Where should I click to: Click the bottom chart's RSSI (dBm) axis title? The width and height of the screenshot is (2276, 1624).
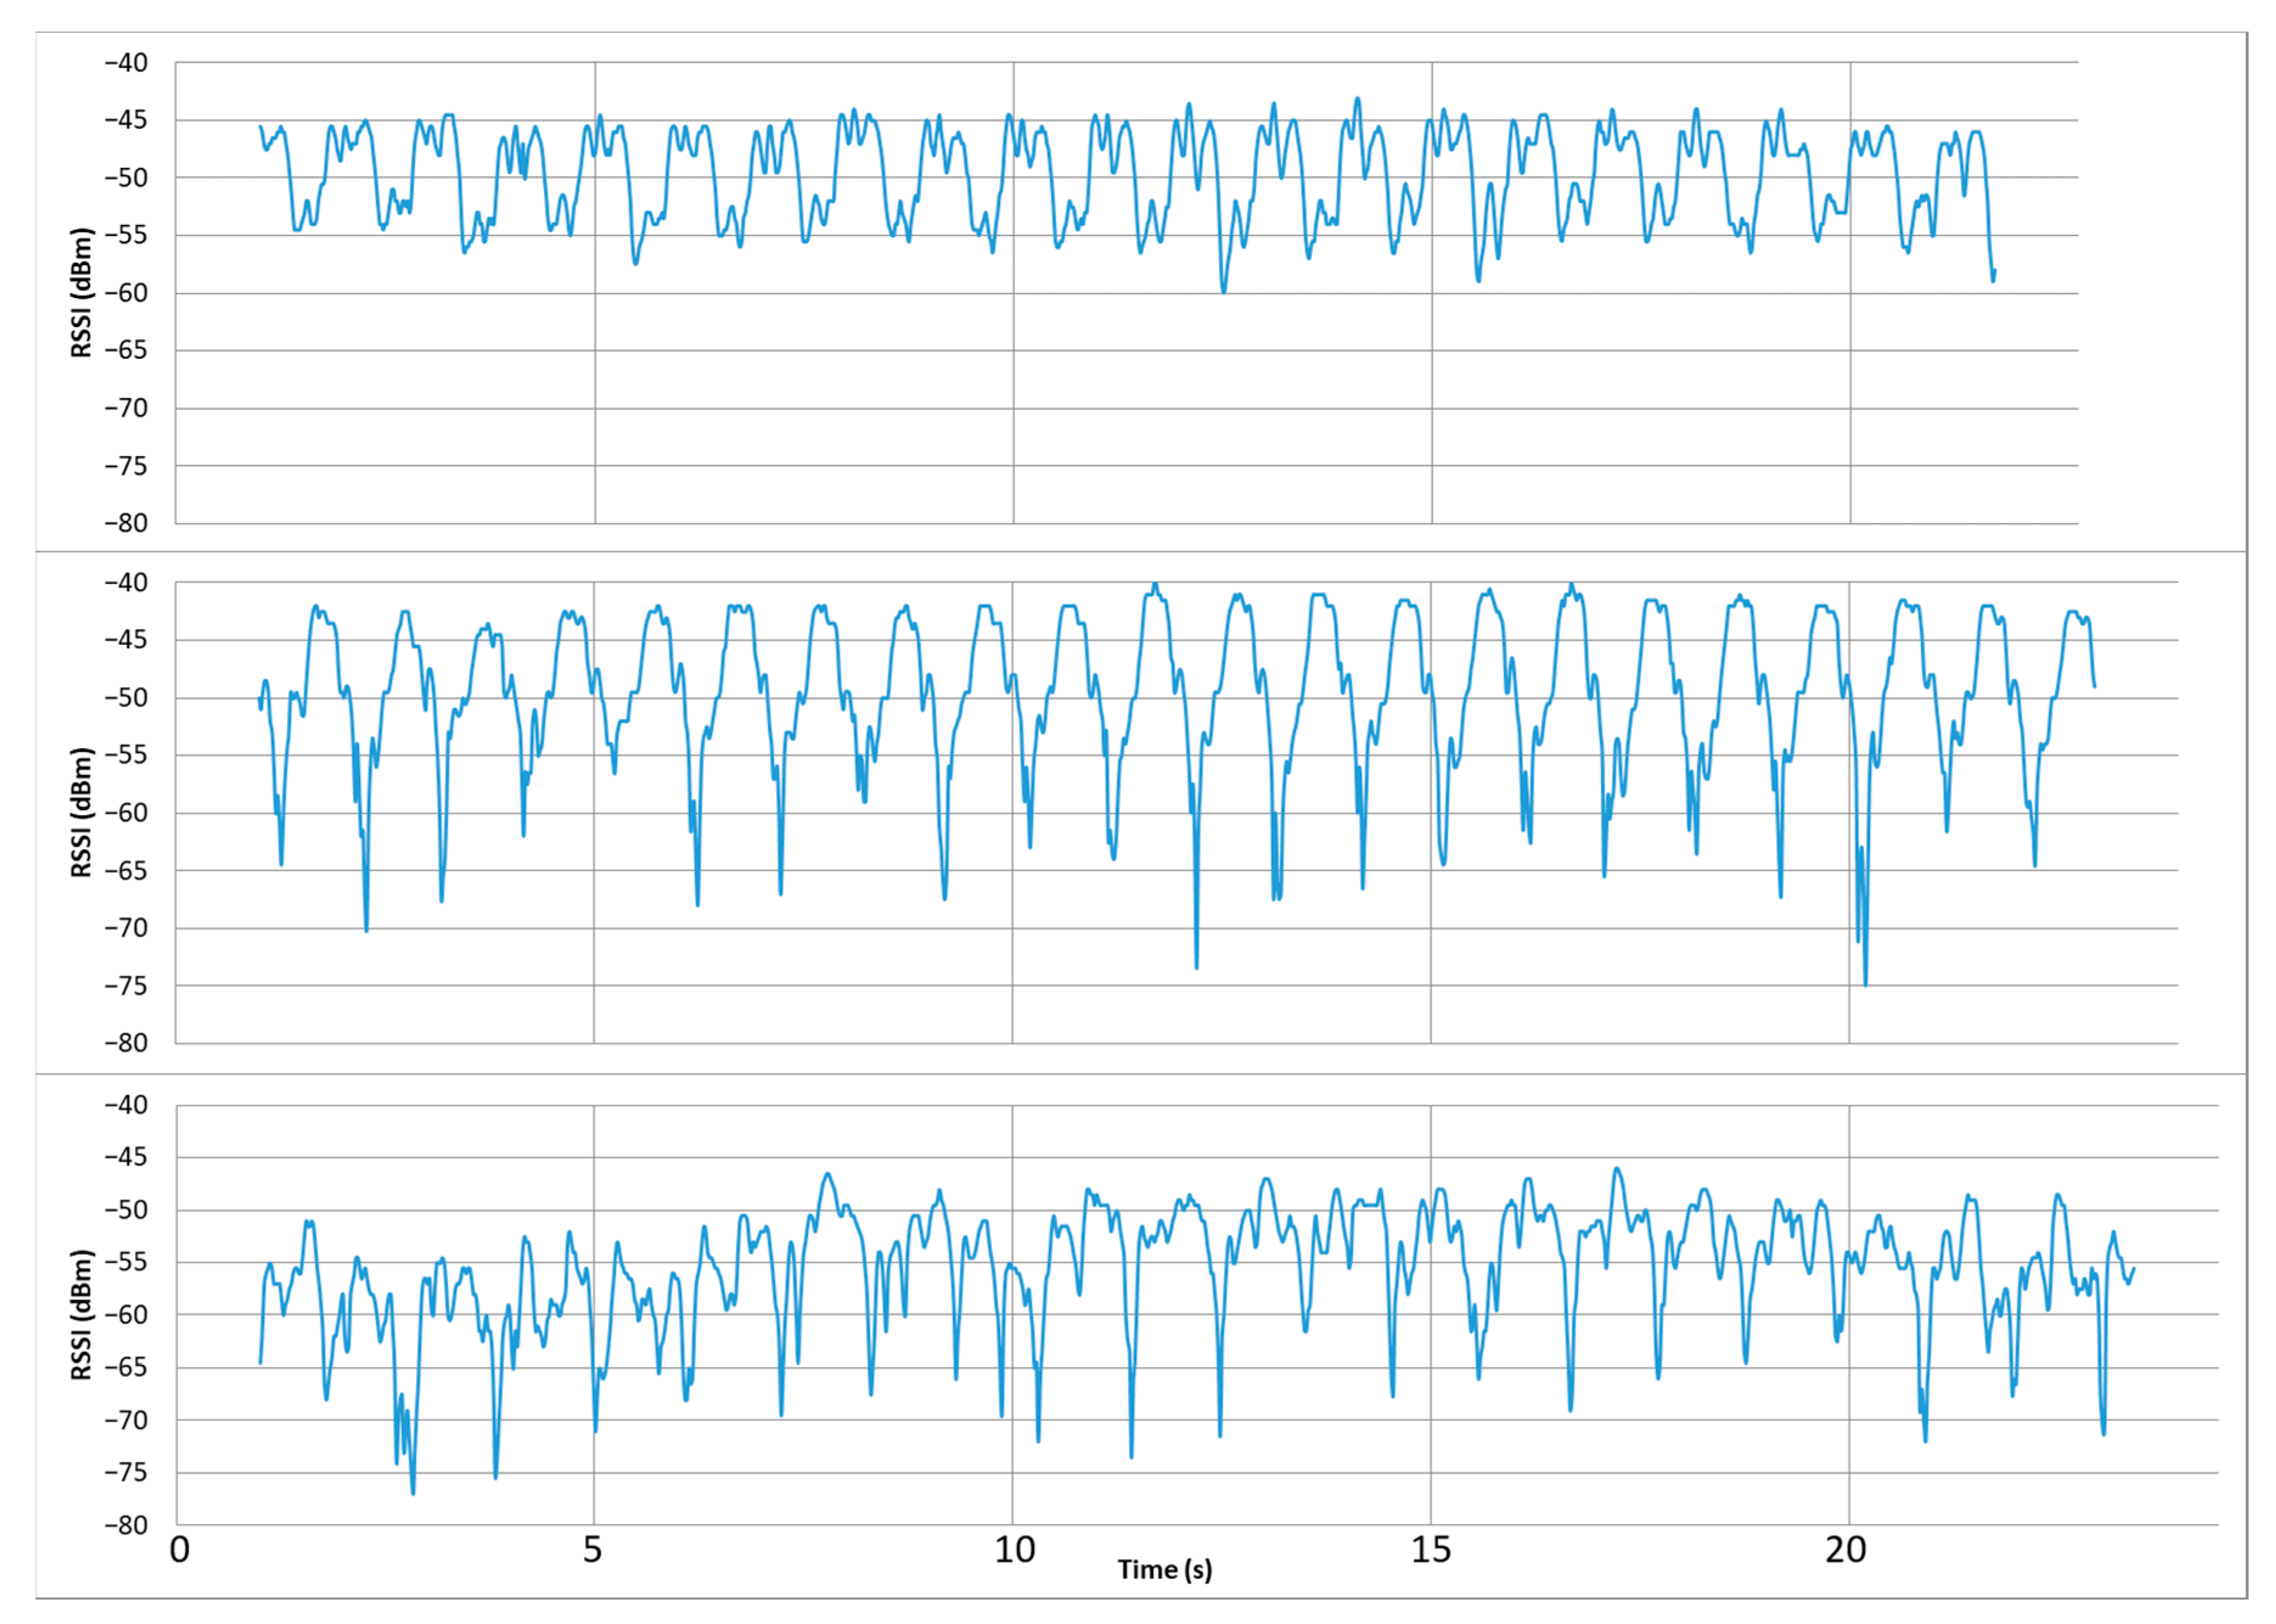pos(82,1314)
